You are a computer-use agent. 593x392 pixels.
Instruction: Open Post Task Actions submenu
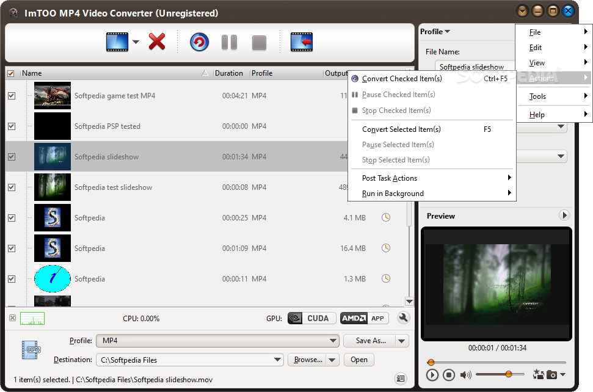pyautogui.click(x=432, y=178)
